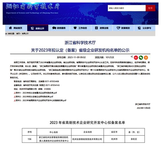Image resolution: width=162 pixels, height=150 pixels.
Task: Open 2023年拟认定省企业研究院名单.pdf link
Action: pos(38,97)
